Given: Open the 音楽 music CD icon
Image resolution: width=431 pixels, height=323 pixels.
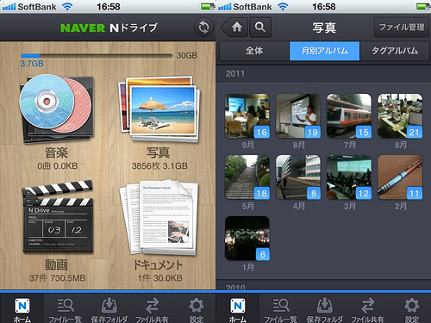Looking at the screenshot, I should pos(56,109).
